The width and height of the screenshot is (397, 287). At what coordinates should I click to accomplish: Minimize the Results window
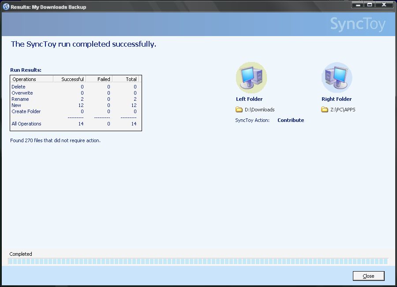[x=358, y=4]
